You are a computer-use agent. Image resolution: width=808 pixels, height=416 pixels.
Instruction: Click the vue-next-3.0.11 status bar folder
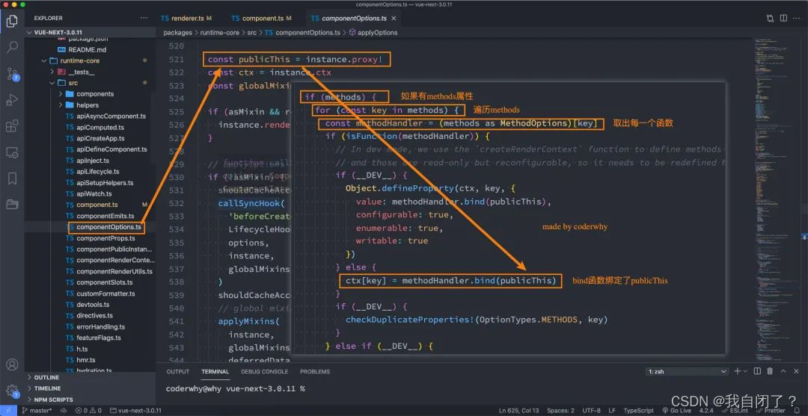(x=136, y=410)
